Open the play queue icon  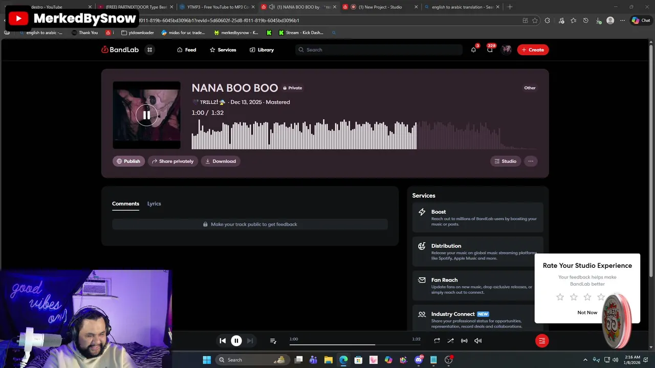click(x=273, y=340)
